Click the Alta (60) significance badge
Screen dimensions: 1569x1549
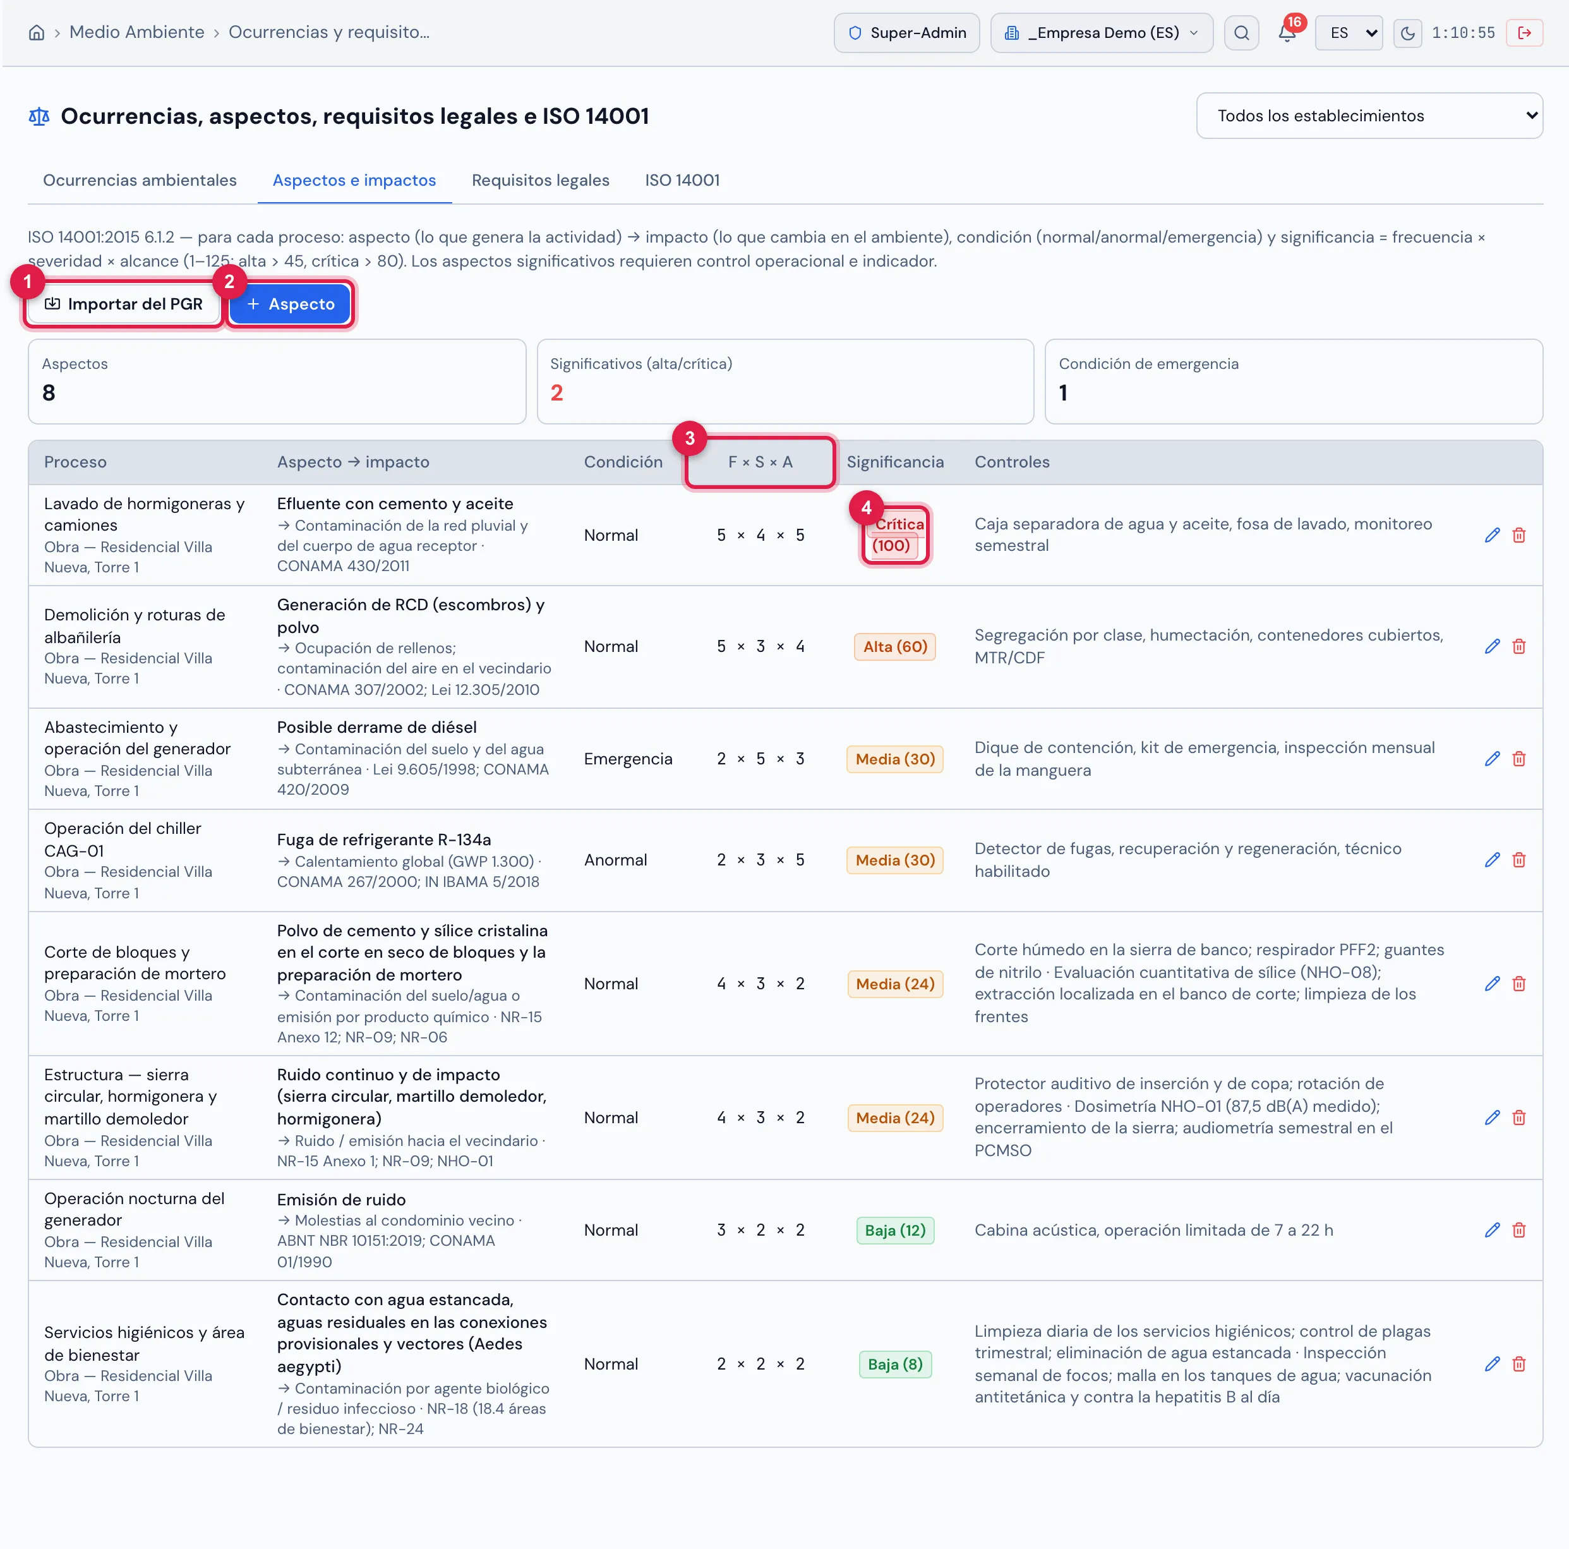coord(895,646)
